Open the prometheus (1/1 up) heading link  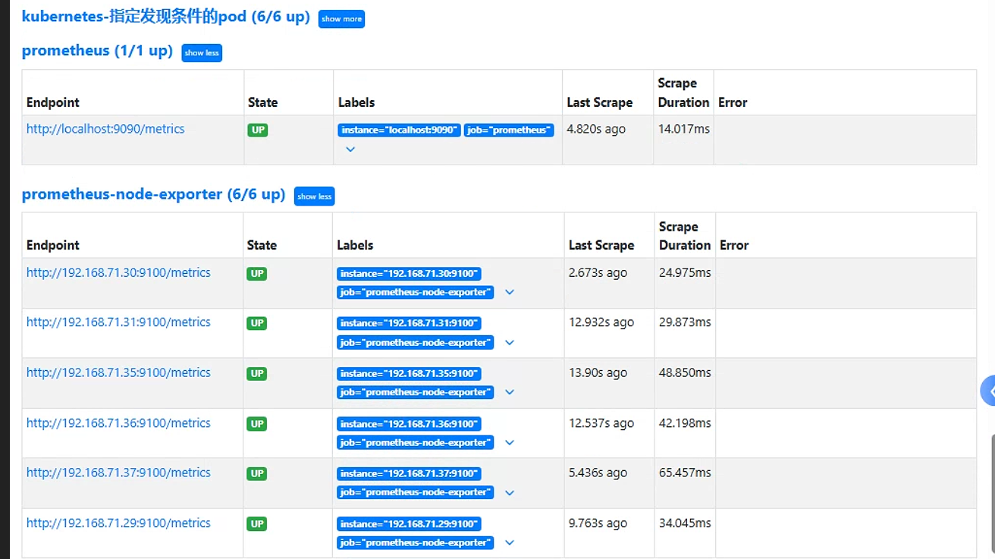[x=97, y=51]
